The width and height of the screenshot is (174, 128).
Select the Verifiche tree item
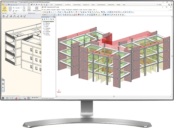coord(48,35)
